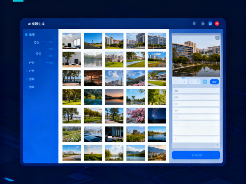Open the AI视频生成 title tab
The height and width of the screenshot is (184, 246).
point(36,24)
